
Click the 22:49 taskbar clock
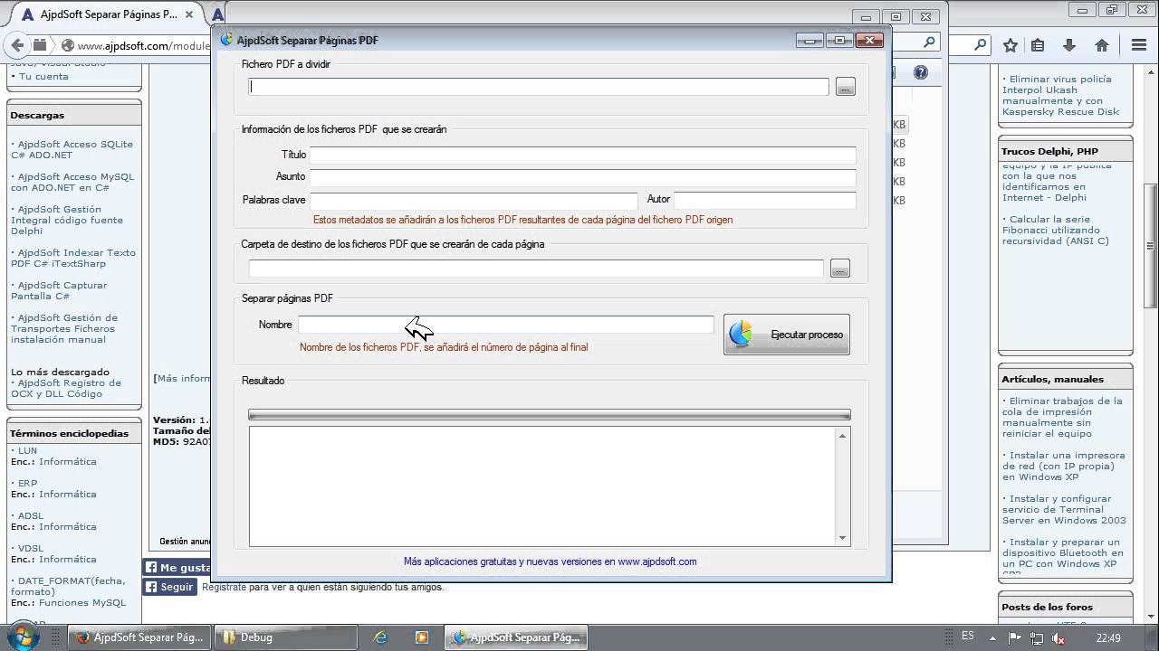coord(1108,637)
